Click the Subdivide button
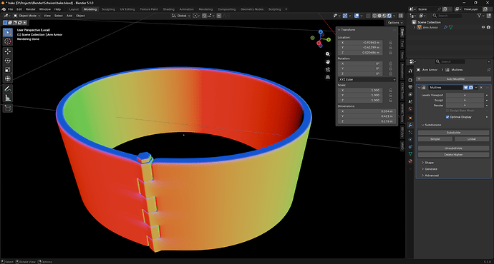 click(453, 133)
